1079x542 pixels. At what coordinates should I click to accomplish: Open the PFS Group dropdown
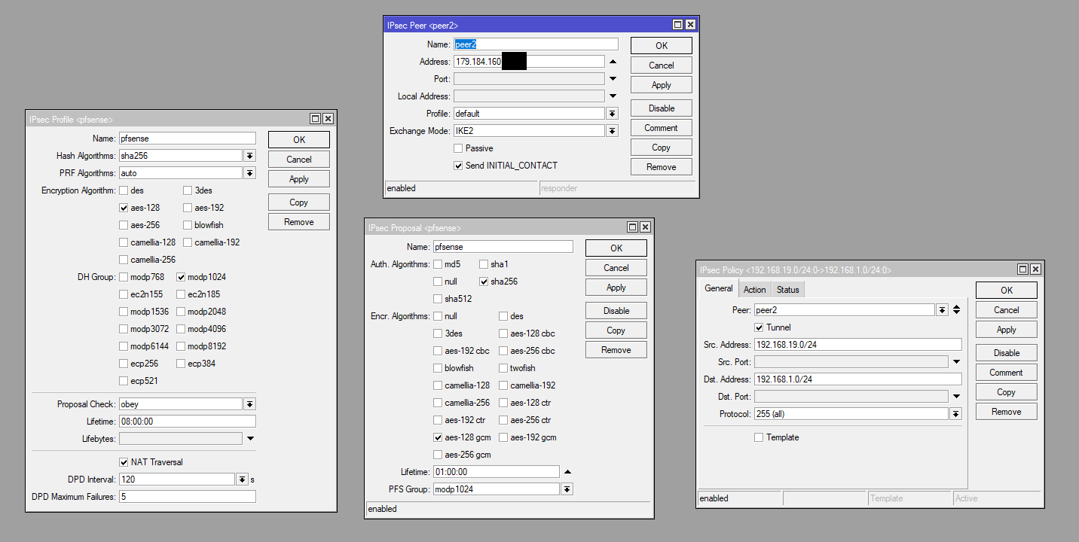pos(567,489)
